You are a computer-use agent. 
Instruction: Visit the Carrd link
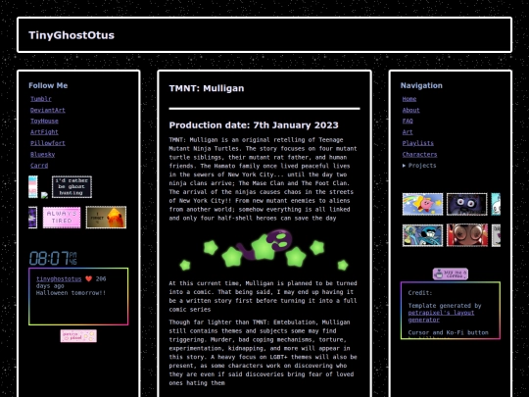(x=39, y=166)
